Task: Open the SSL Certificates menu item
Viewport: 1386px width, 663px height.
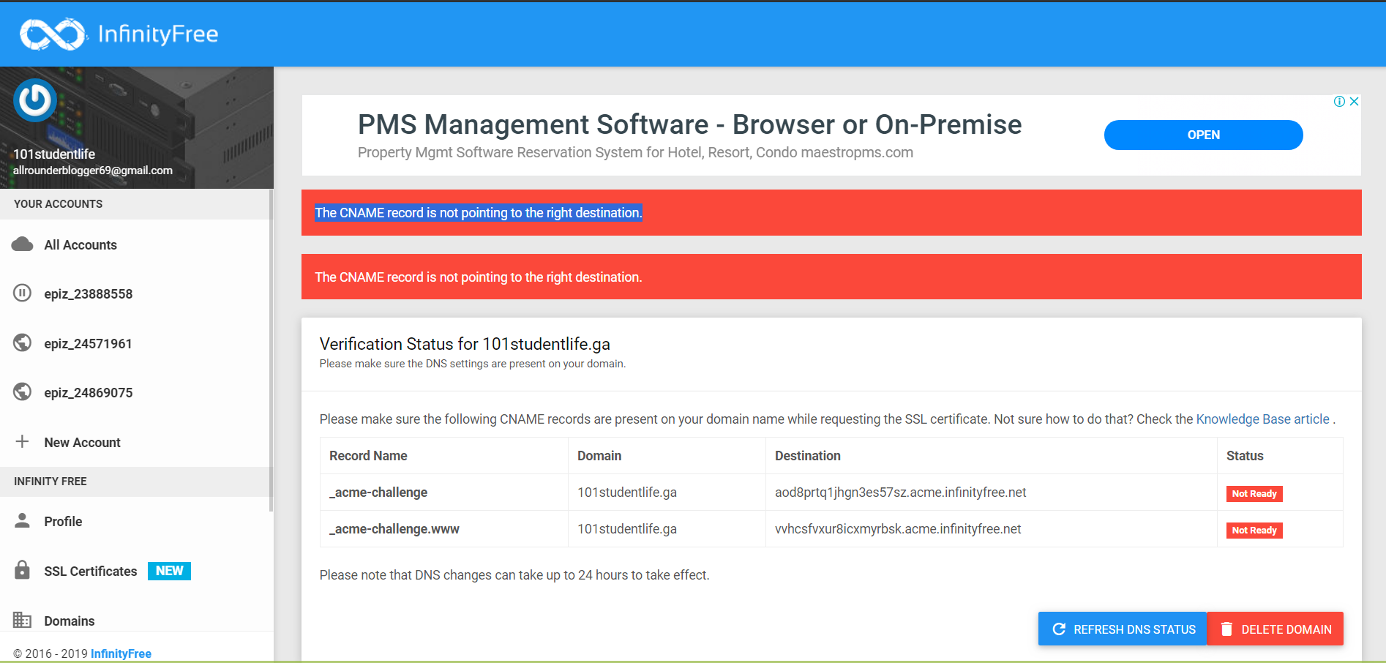Action: [91, 572]
